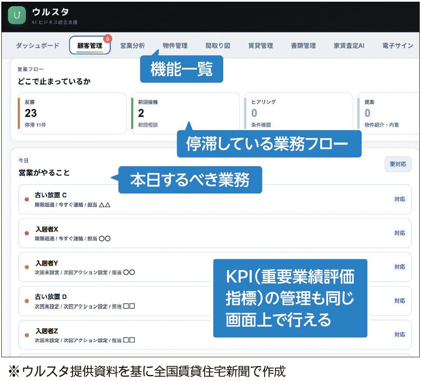The height and width of the screenshot is (381, 421).
Task: Click 対応 for 古い放置 C
Action: click(x=399, y=199)
